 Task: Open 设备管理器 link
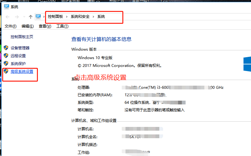[x=20, y=48]
